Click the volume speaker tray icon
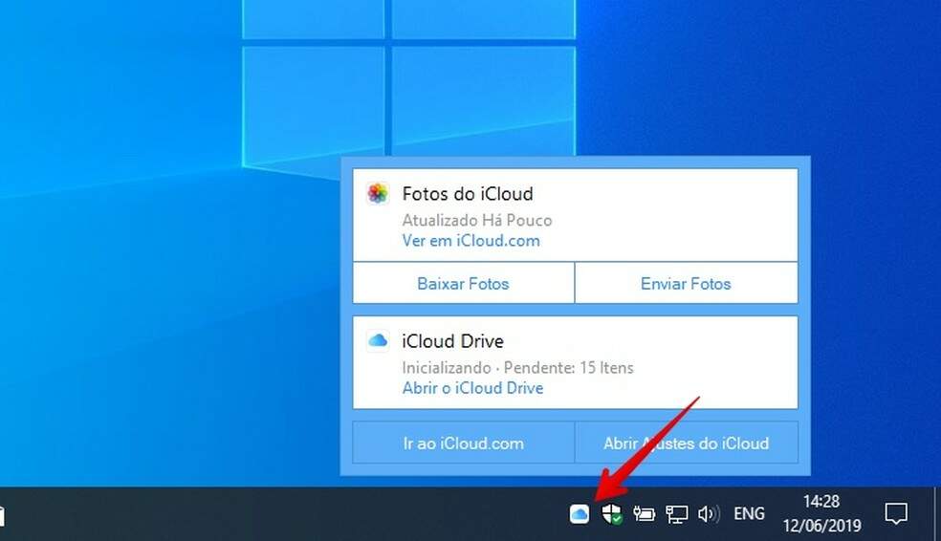 coord(709,514)
